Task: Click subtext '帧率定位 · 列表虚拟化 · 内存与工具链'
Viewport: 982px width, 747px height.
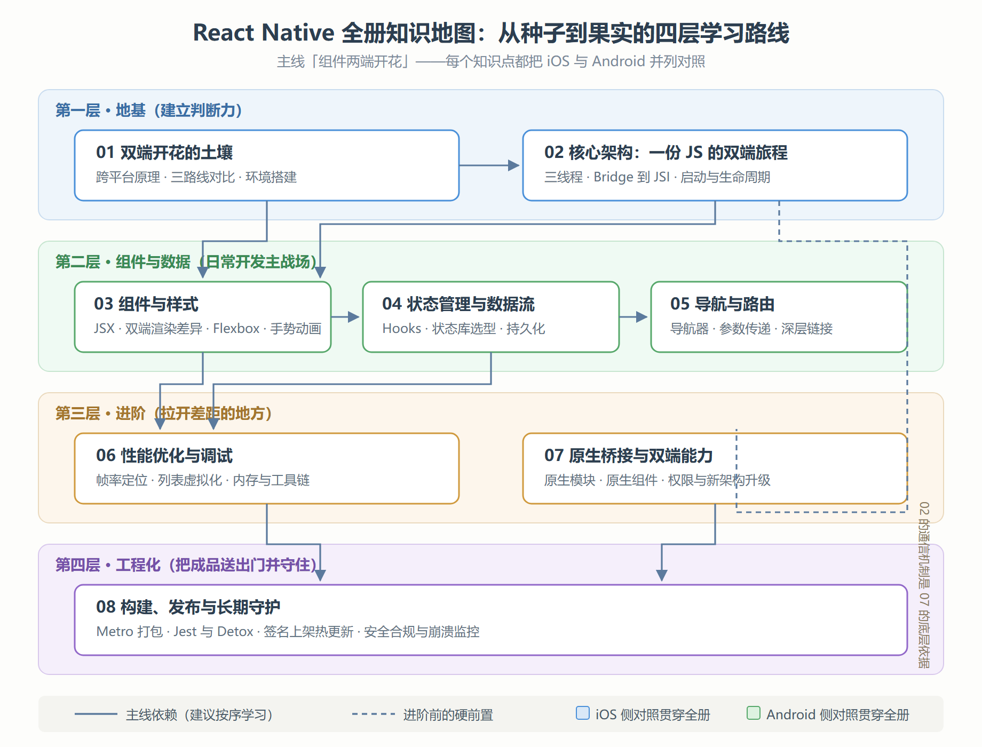Action: click(x=203, y=480)
